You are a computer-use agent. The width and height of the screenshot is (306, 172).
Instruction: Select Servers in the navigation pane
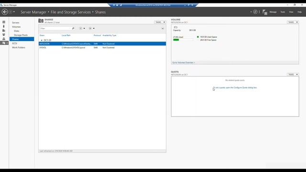tap(16, 22)
